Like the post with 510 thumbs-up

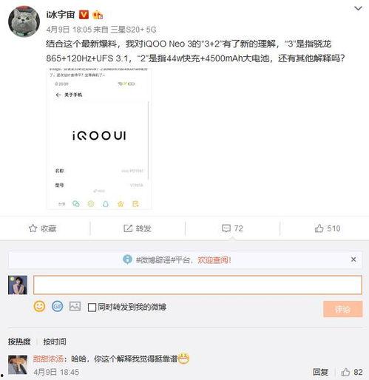(x=328, y=228)
